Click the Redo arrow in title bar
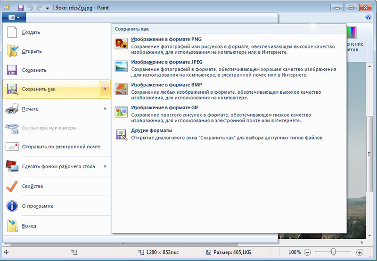Image resolution: width=377 pixels, height=261 pixels. pyautogui.click(x=39, y=8)
